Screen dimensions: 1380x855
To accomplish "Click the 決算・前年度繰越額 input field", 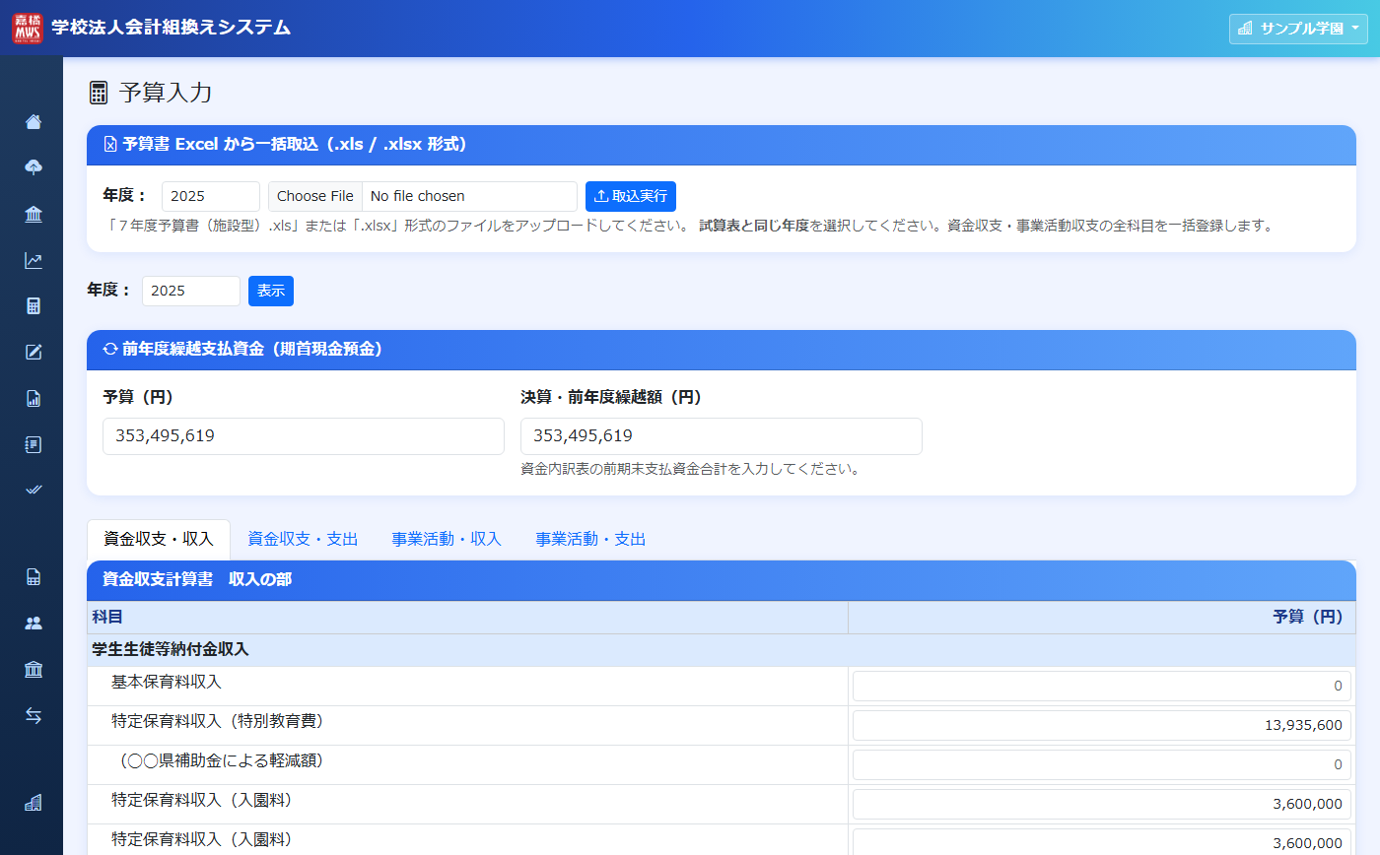I will click(x=722, y=436).
